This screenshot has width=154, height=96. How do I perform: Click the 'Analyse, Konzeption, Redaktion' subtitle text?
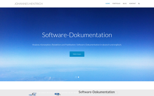(77, 45)
